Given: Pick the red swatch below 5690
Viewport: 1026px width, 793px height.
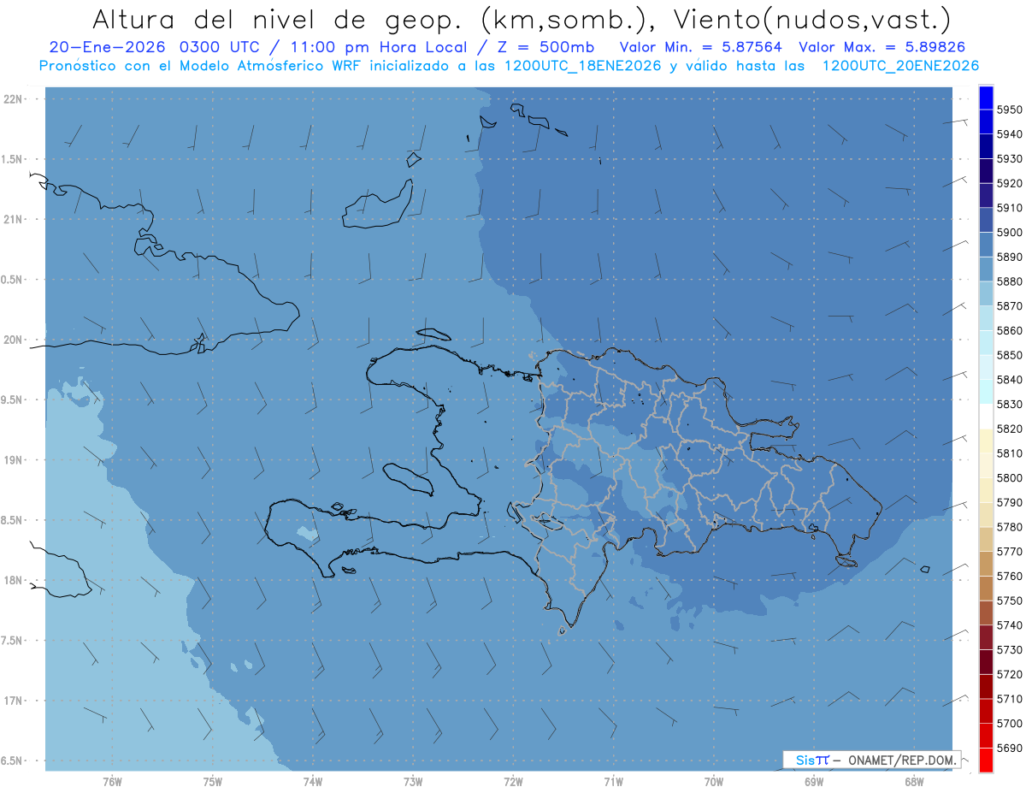Looking at the screenshot, I should point(986,760).
